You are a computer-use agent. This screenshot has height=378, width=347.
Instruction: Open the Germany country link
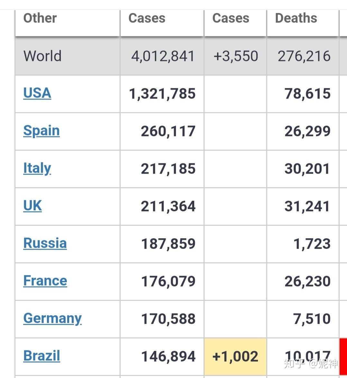coord(52,319)
